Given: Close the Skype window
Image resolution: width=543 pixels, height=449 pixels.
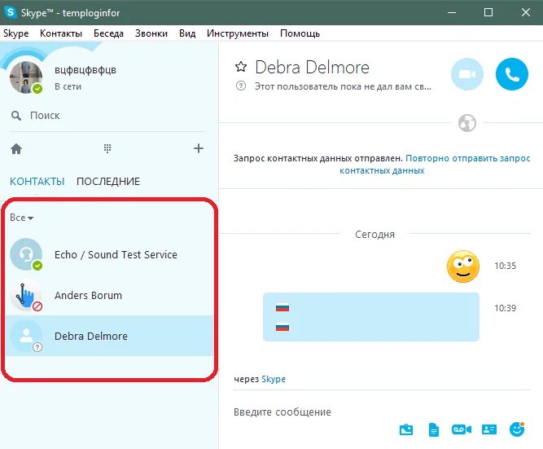Looking at the screenshot, I should [x=526, y=12].
